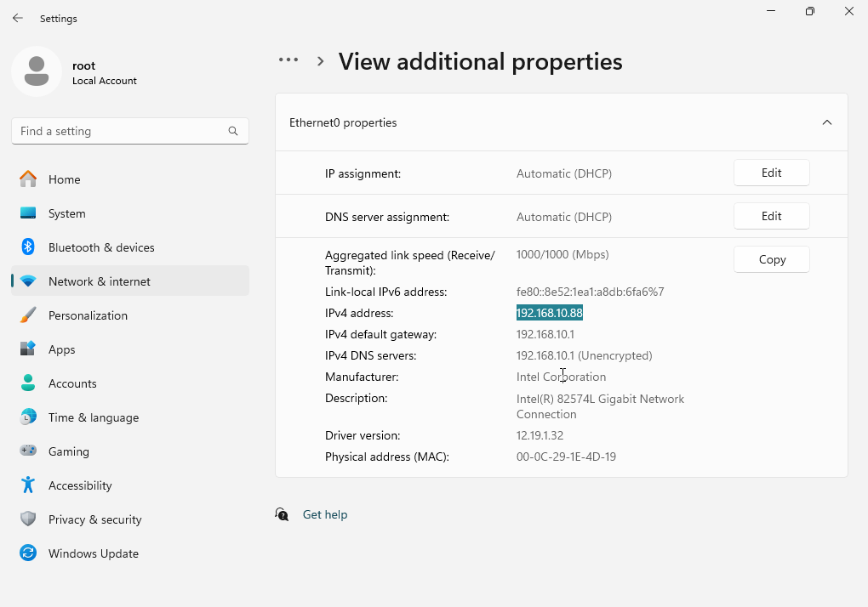Click the Find a setting search box
Screen dimensions: 868x607
119,131
